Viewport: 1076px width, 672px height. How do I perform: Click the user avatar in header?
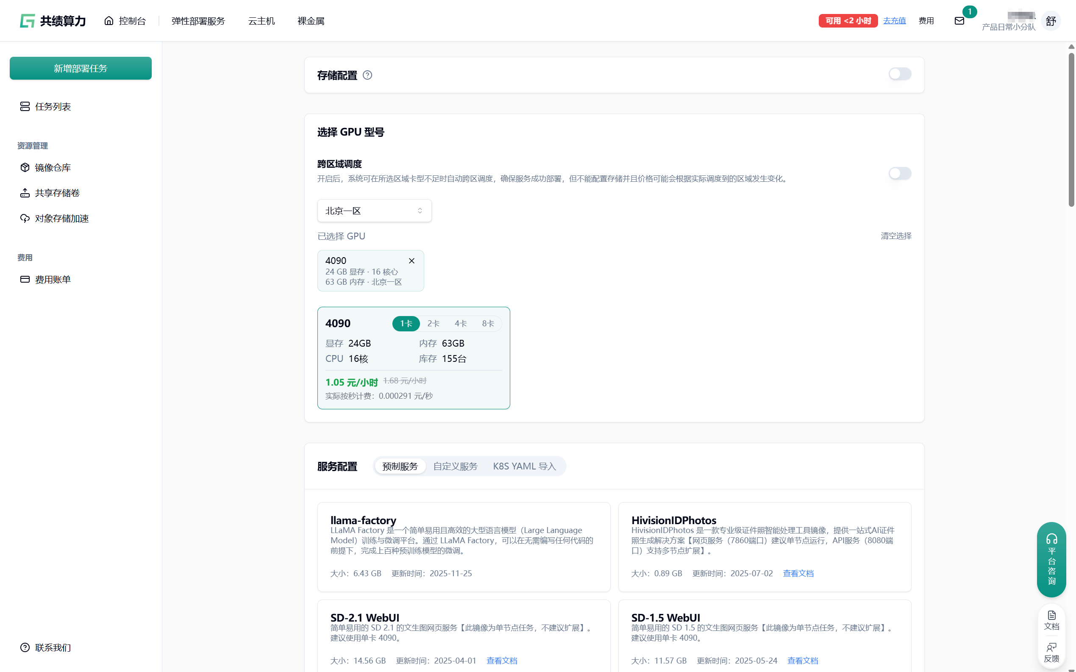pyautogui.click(x=1051, y=21)
